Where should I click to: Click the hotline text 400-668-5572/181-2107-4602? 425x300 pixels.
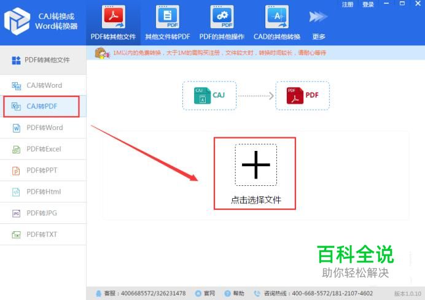[333, 293]
